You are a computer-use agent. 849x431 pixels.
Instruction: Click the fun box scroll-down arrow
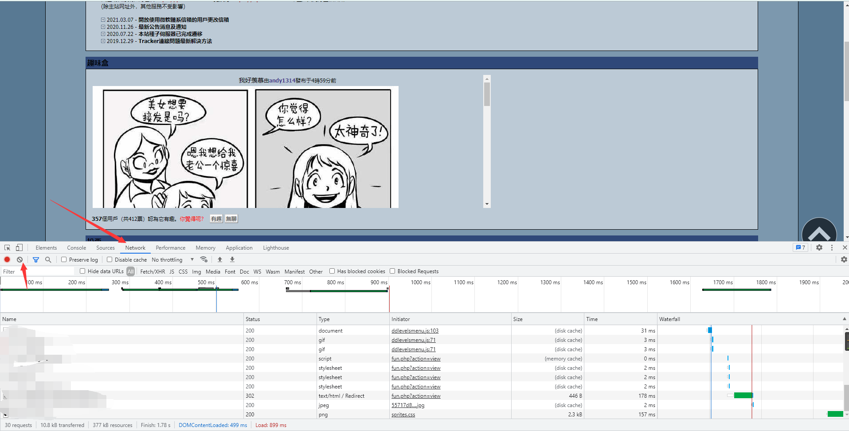click(x=487, y=204)
